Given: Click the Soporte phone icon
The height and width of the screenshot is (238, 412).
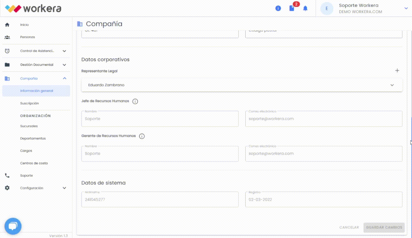Looking at the screenshot, I should point(7,176).
